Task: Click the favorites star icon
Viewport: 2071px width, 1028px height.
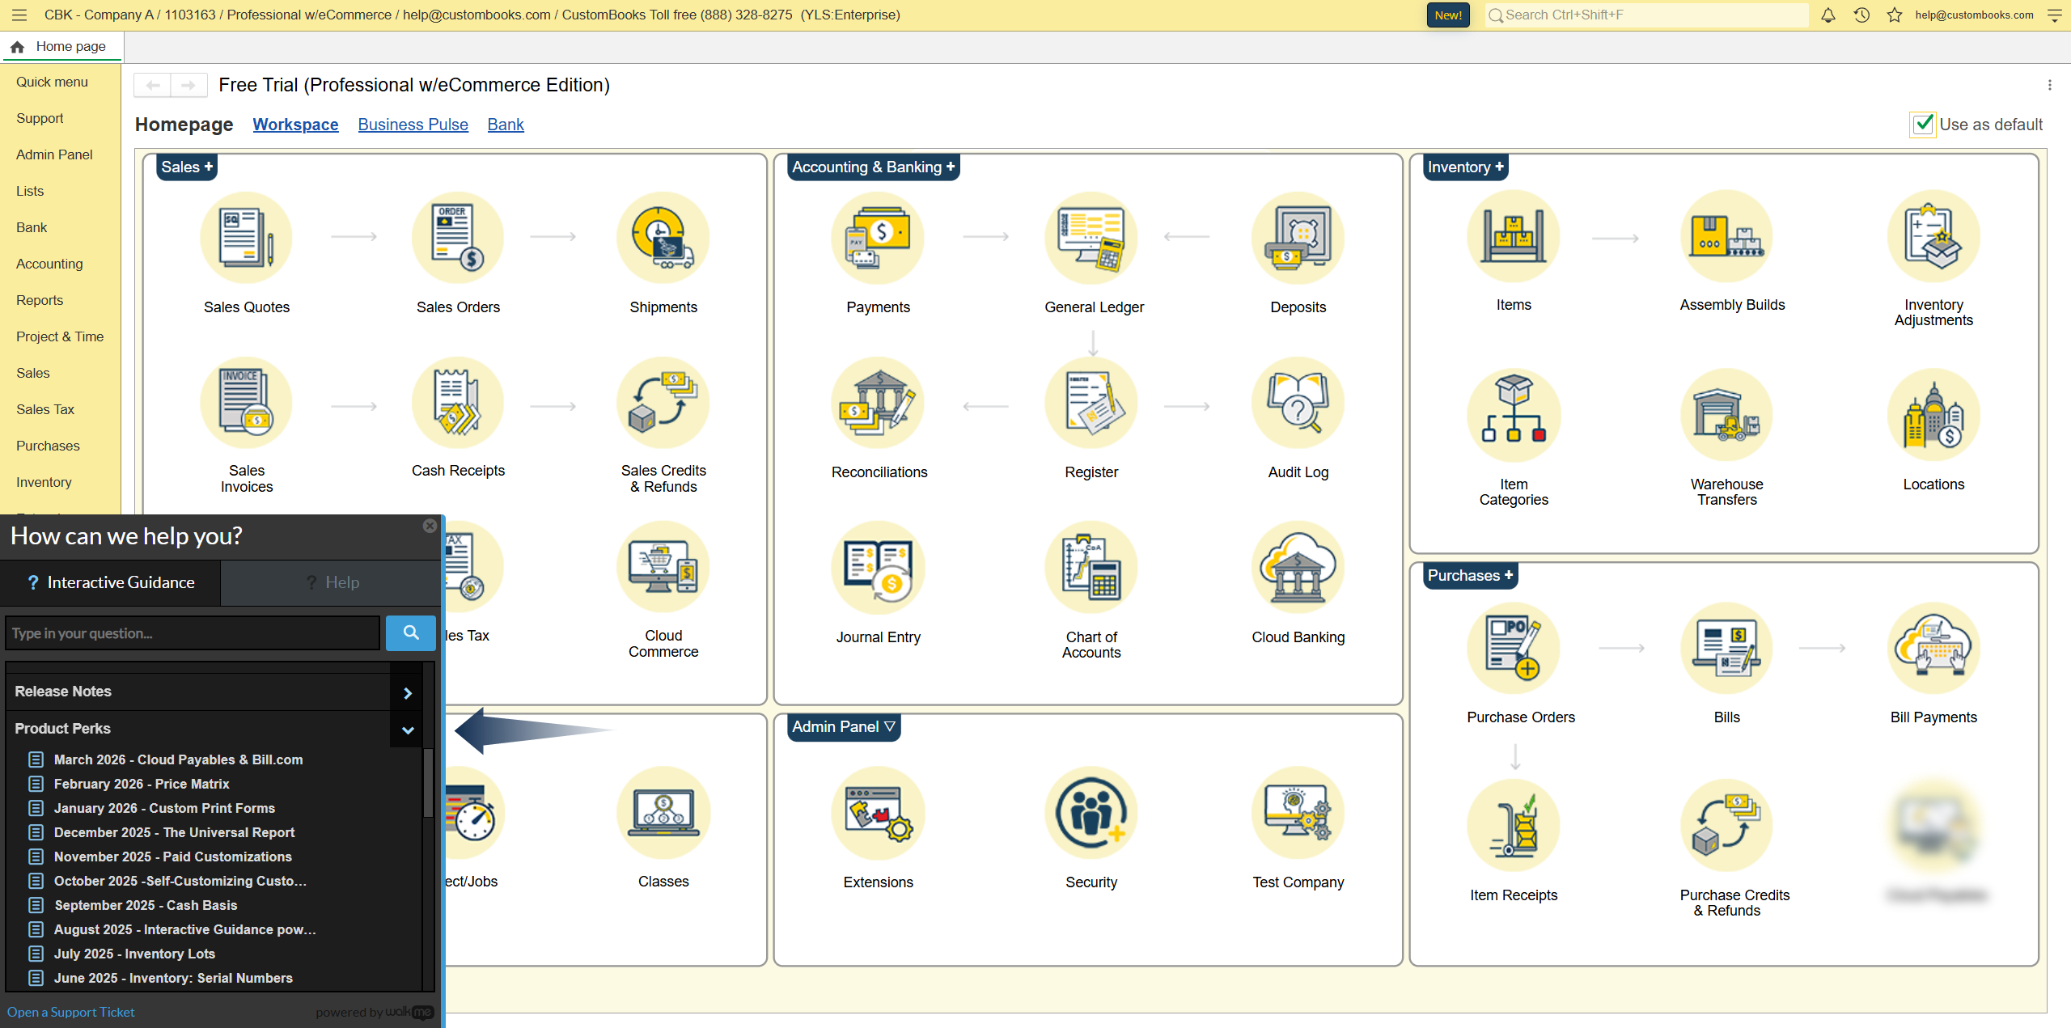Action: [1895, 15]
